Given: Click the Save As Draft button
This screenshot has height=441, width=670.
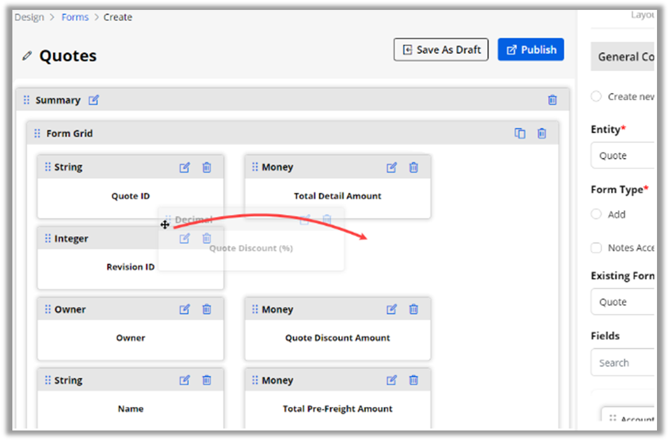Looking at the screenshot, I should pyautogui.click(x=441, y=50).
